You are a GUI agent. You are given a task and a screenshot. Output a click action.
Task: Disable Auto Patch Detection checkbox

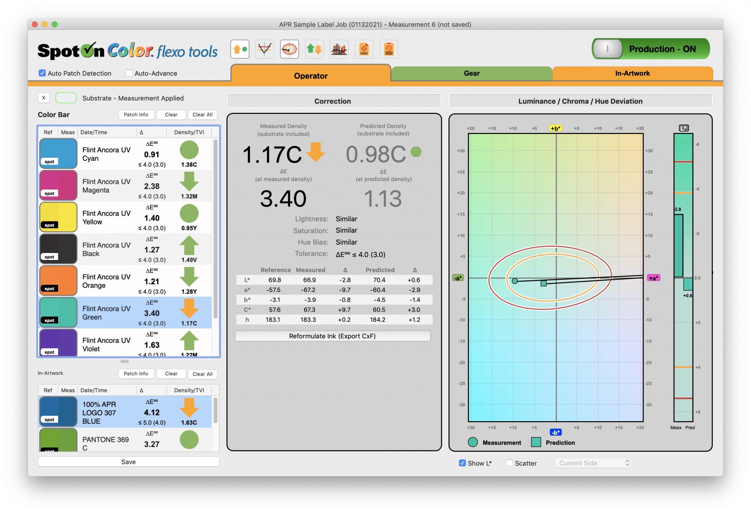[43, 73]
